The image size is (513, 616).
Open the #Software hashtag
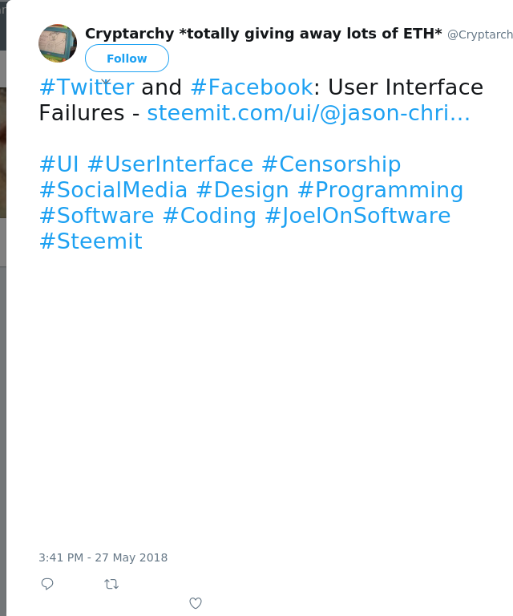[x=96, y=216]
